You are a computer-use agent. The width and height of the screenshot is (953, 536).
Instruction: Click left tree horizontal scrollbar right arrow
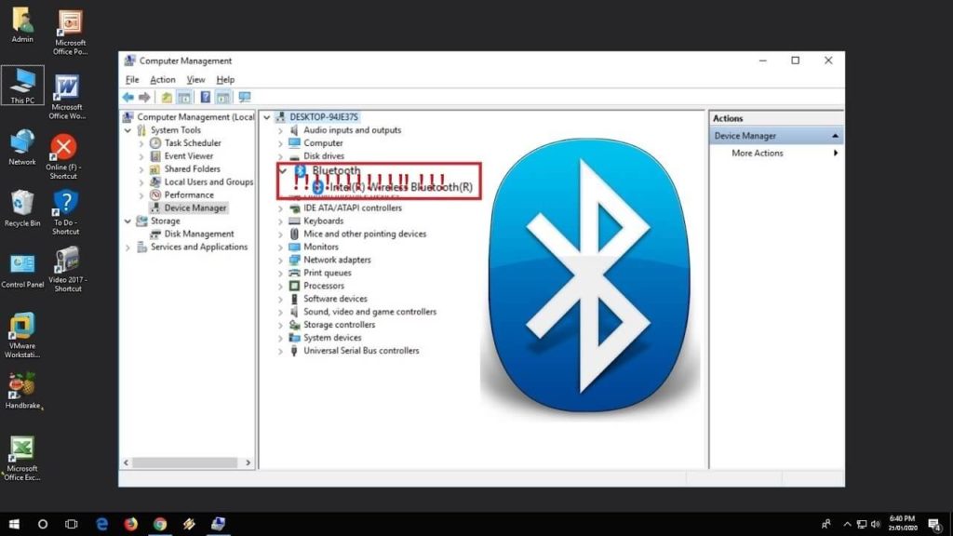click(x=248, y=463)
